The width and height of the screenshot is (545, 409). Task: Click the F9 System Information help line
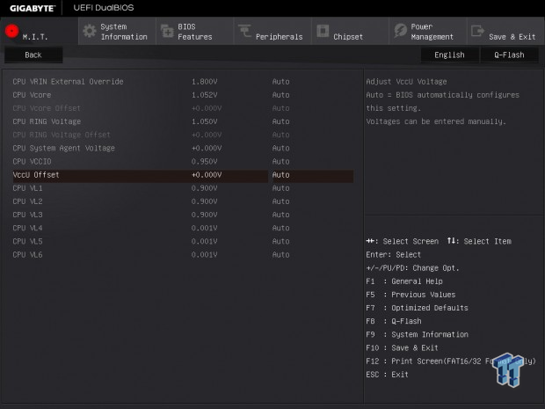[x=417, y=334]
